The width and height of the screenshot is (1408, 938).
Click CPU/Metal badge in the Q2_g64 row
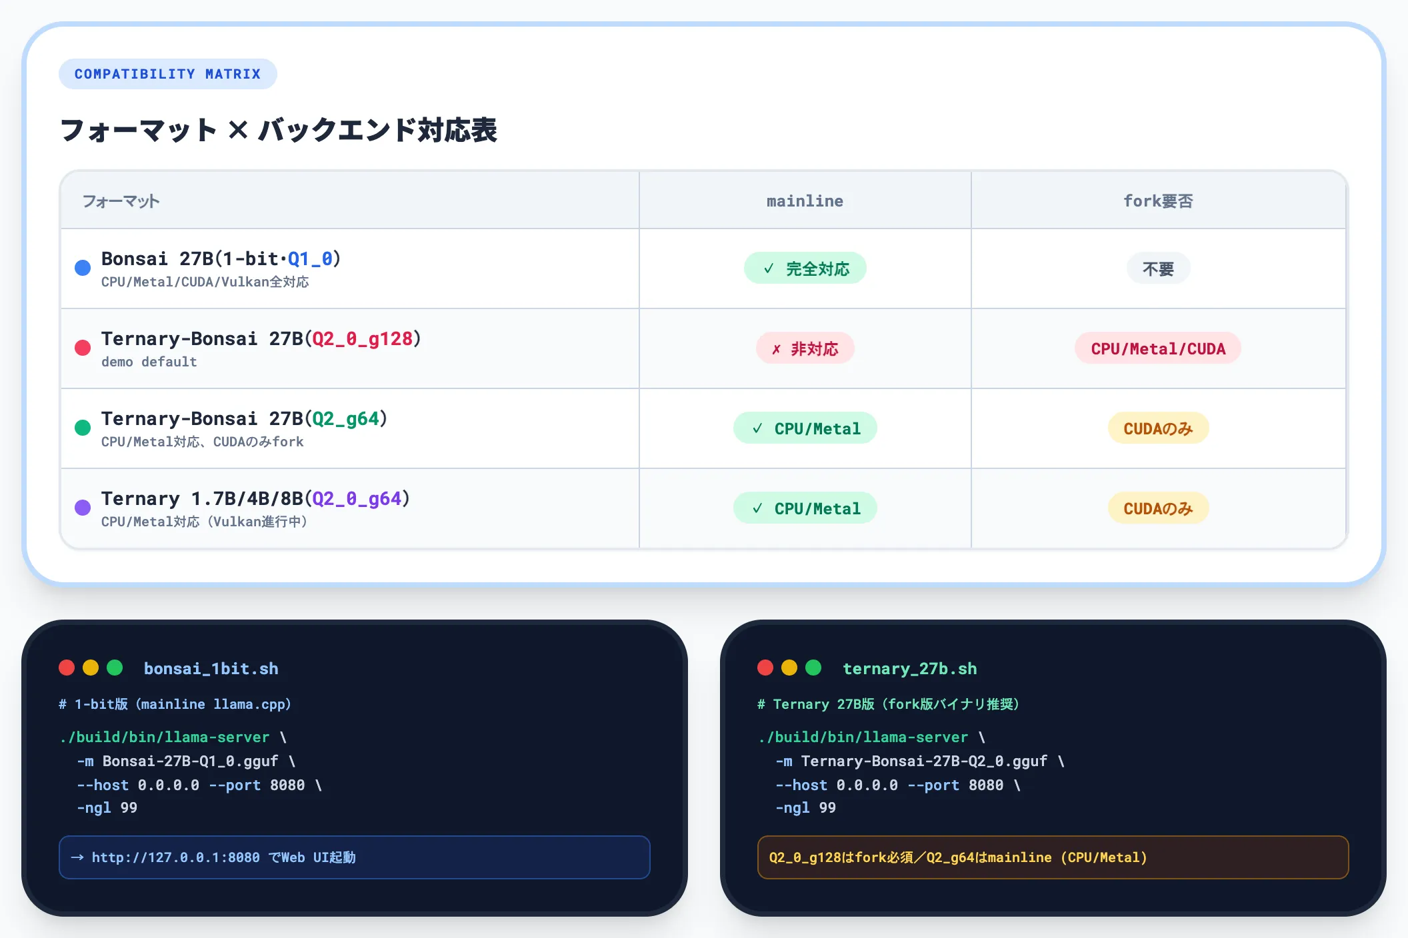tap(805, 428)
